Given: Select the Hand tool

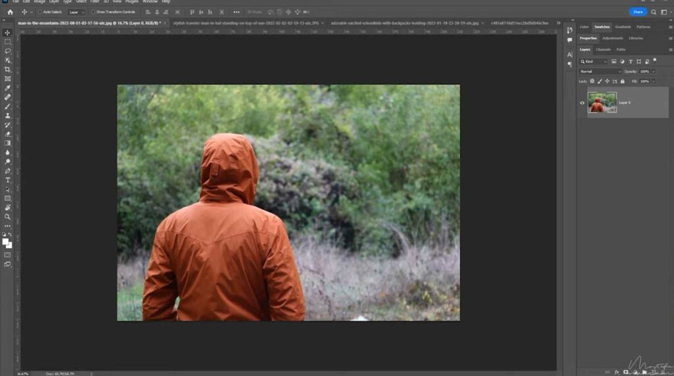Looking at the screenshot, I should pyautogui.click(x=7, y=208).
